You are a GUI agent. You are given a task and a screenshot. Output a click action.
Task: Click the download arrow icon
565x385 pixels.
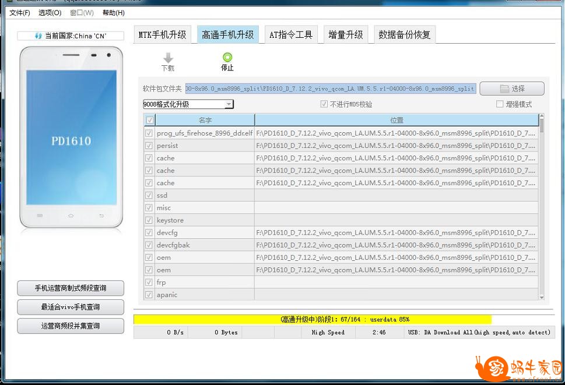[168, 58]
